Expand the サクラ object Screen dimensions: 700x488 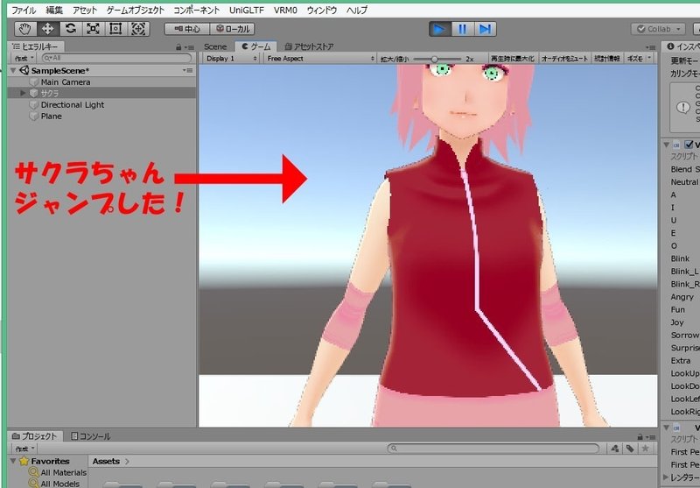pyautogui.click(x=24, y=93)
